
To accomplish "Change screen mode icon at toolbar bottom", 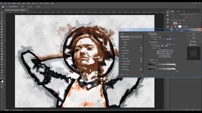I will click(2, 87).
